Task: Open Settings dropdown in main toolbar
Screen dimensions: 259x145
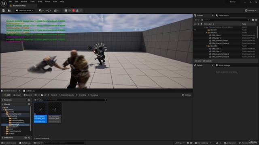Action: (251, 10)
